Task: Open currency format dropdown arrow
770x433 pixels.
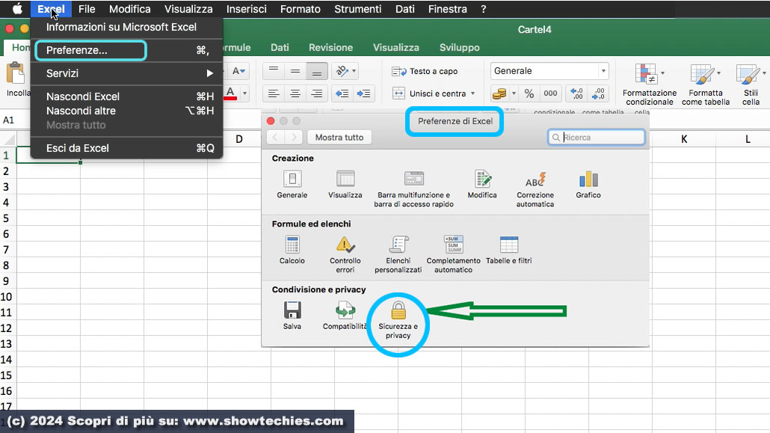Action: click(x=514, y=93)
